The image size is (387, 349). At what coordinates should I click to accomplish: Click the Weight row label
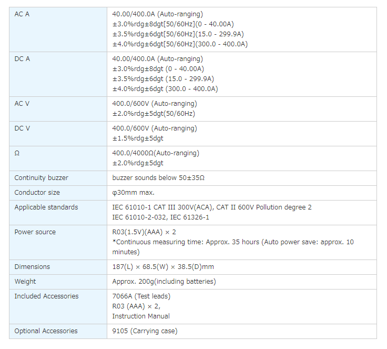point(25,282)
